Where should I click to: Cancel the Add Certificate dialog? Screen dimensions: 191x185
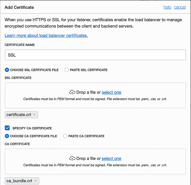point(180,7)
